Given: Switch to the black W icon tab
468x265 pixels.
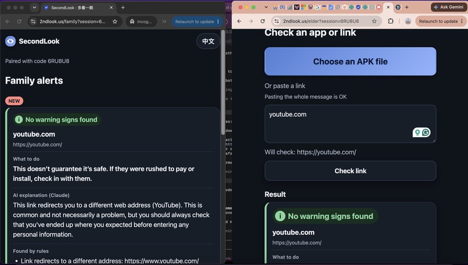Looking at the screenshot, I should click(297, 7).
